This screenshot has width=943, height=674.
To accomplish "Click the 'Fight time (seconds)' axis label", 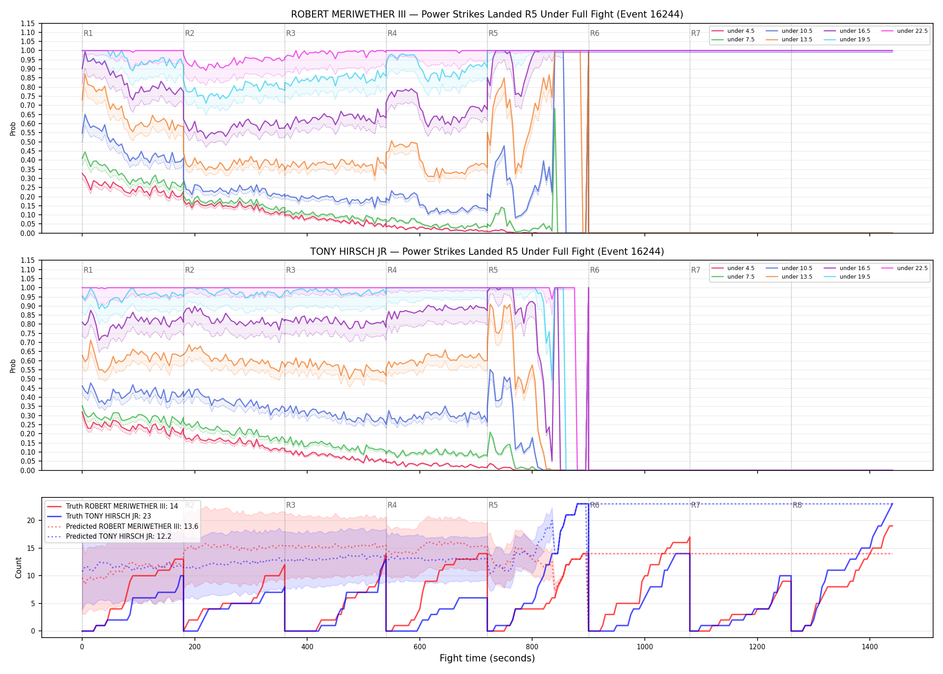I will pyautogui.click(x=487, y=658).
